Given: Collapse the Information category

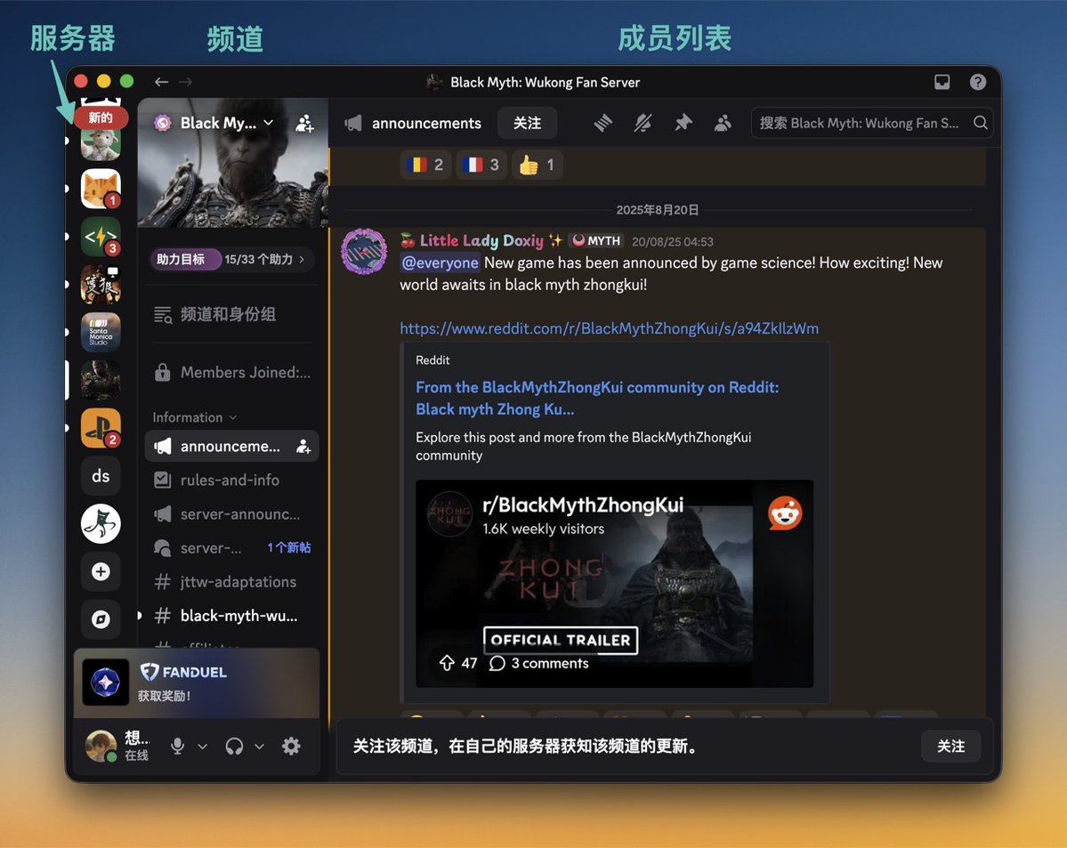Looking at the screenshot, I should (194, 417).
